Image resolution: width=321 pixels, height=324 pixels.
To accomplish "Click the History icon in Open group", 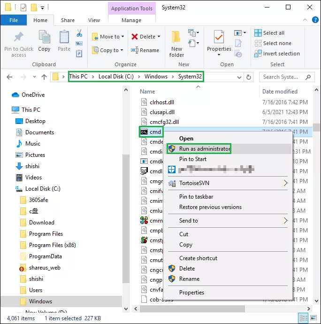I will point(238,54).
